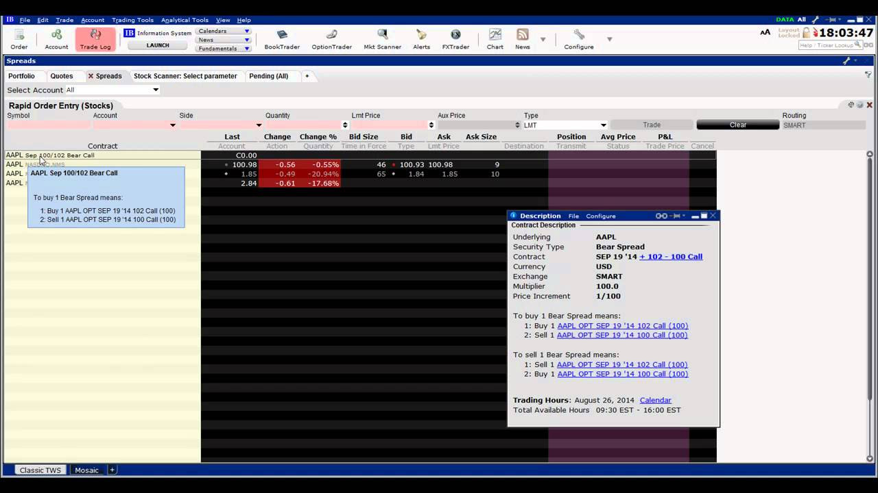Launch BookTrader from the toolbar
This screenshot has width=878, height=493.
pos(282,39)
